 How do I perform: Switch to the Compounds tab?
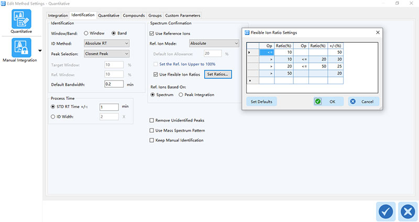(133, 16)
